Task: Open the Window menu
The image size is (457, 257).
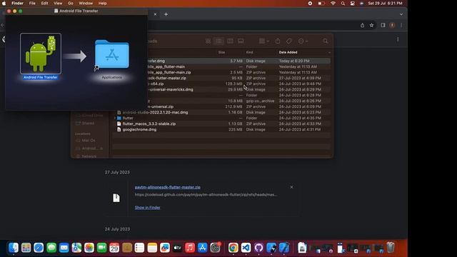Action: tap(86, 3)
